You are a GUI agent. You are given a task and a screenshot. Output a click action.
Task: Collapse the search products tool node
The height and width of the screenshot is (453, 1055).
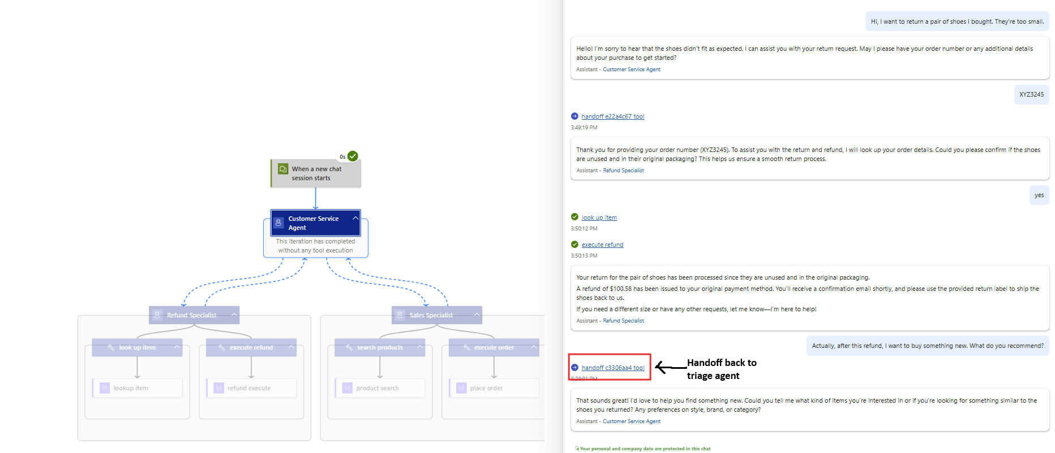[x=420, y=347]
